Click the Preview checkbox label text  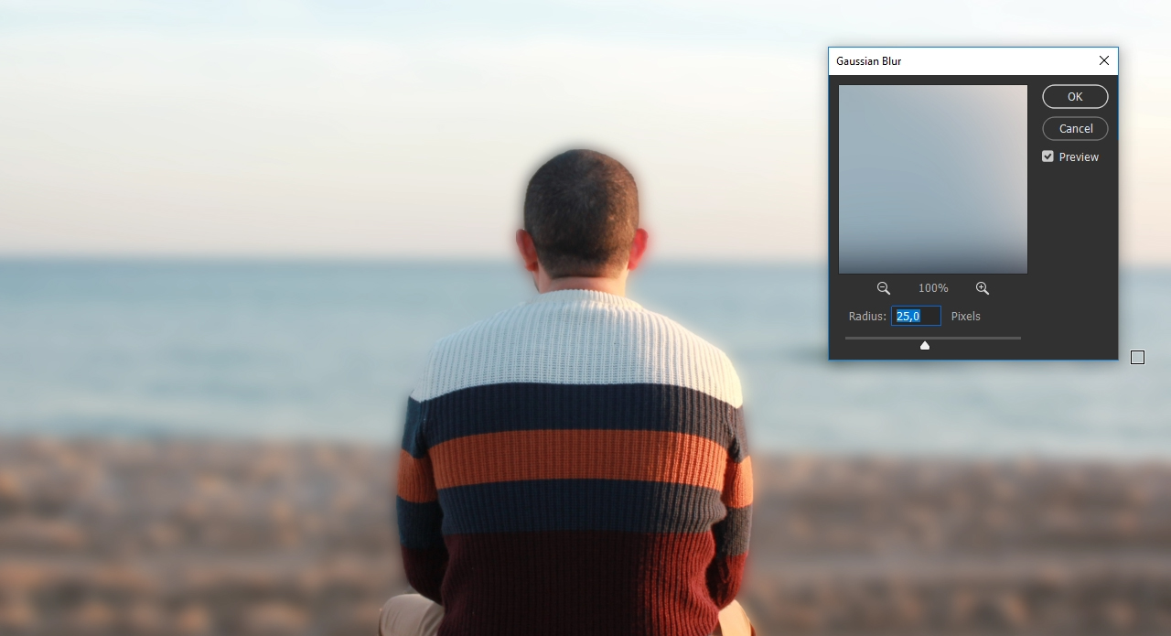tap(1079, 157)
